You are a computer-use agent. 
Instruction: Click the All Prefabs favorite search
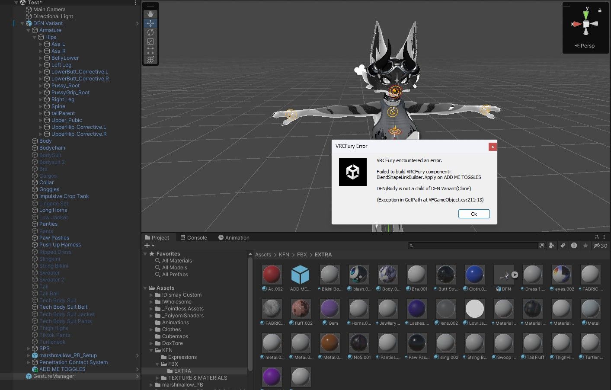point(175,275)
